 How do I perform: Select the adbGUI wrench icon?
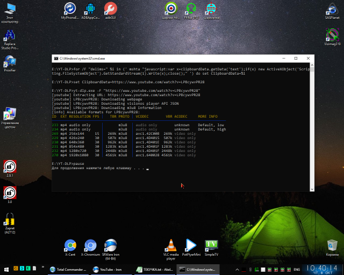tap(110, 11)
